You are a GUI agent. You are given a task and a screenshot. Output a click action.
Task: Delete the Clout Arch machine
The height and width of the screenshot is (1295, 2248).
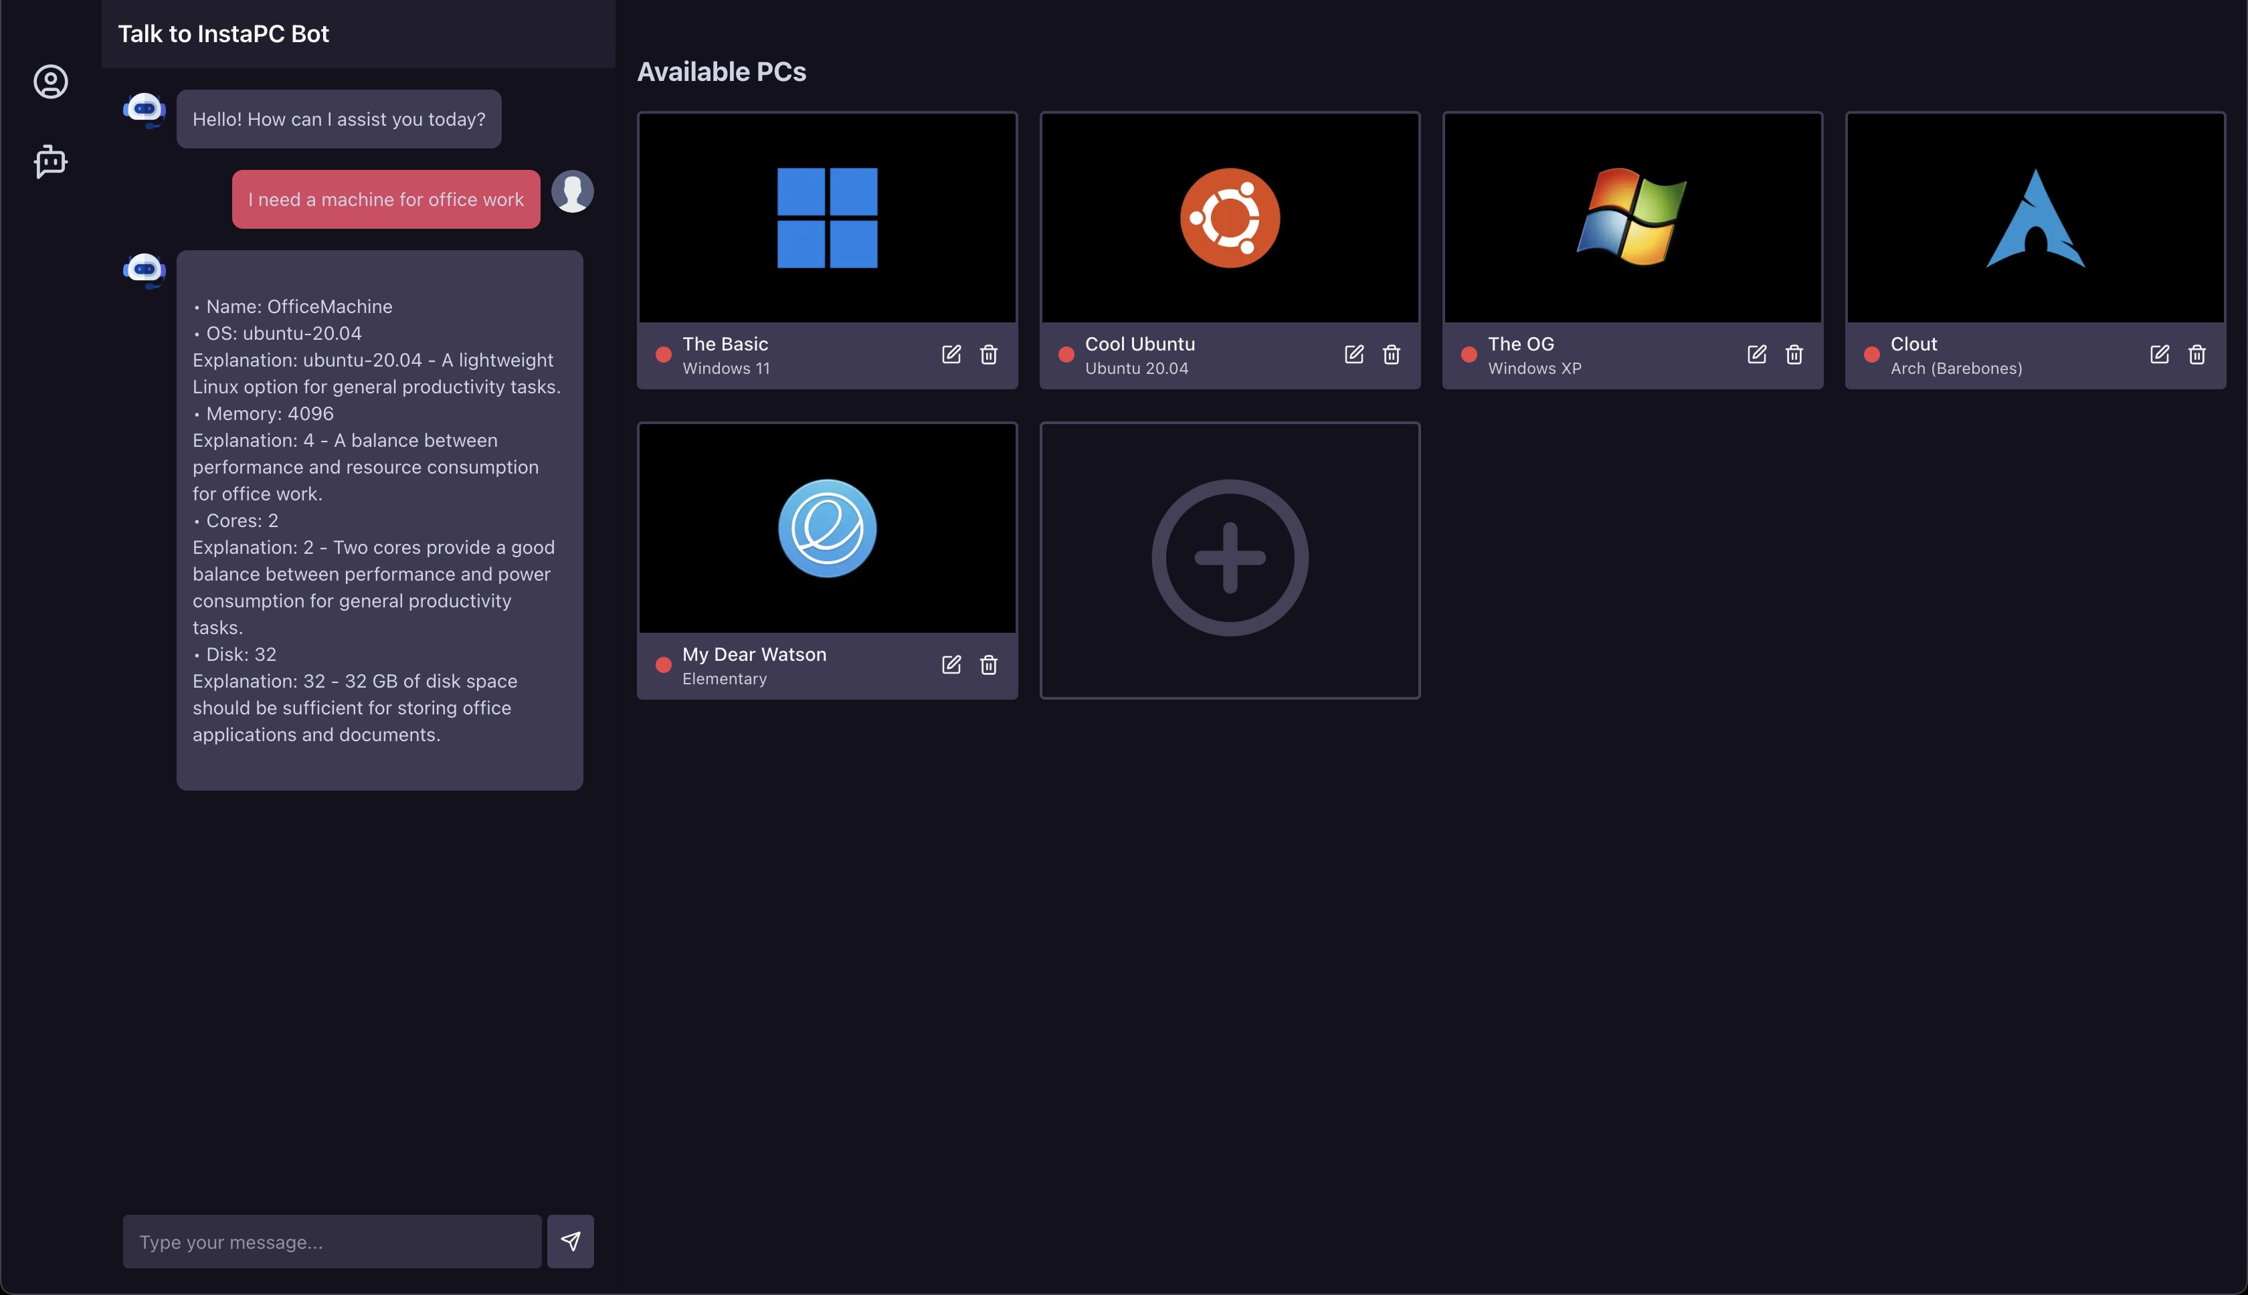click(x=2196, y=354)
